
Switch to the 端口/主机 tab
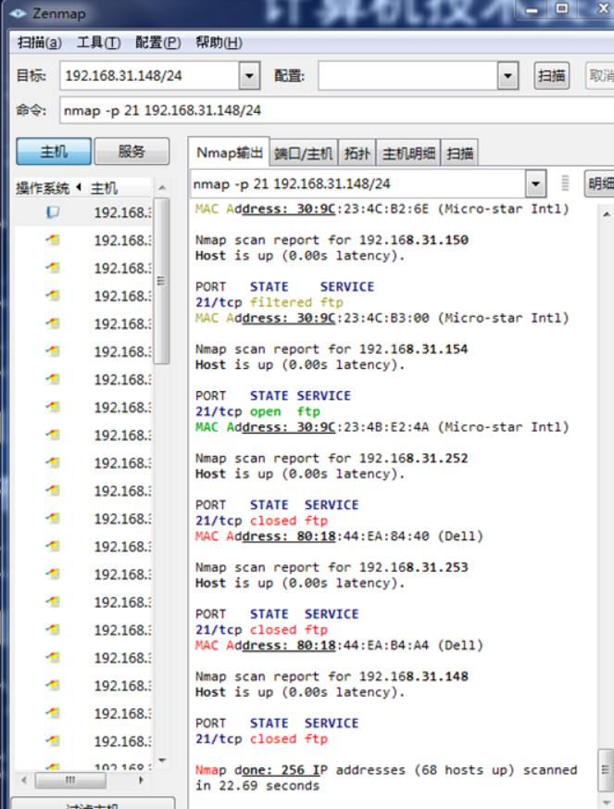coord(304,153)
